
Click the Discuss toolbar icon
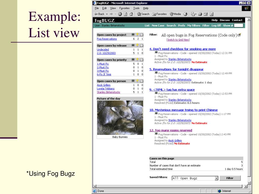211,14
